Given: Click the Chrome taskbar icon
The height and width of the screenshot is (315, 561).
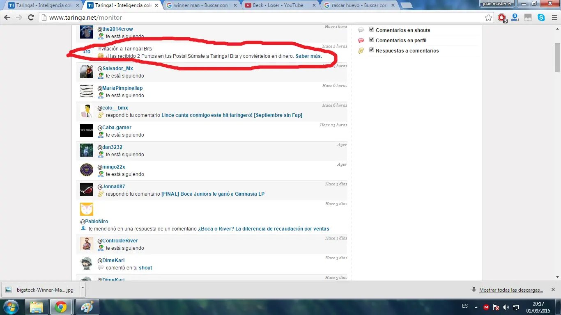Looking at the screenshot, I should click(61, 307).
